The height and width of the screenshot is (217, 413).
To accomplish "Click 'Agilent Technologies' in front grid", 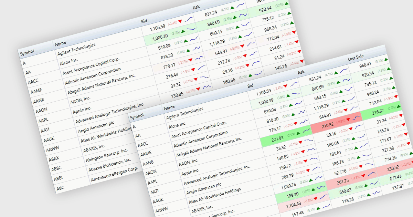I will click(185, 113).
